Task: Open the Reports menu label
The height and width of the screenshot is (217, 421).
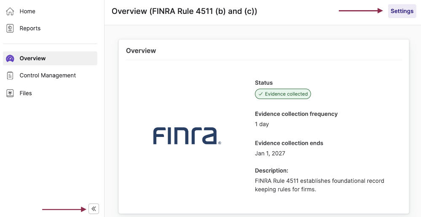Action: pyautogui.click(x=30, y=29)
